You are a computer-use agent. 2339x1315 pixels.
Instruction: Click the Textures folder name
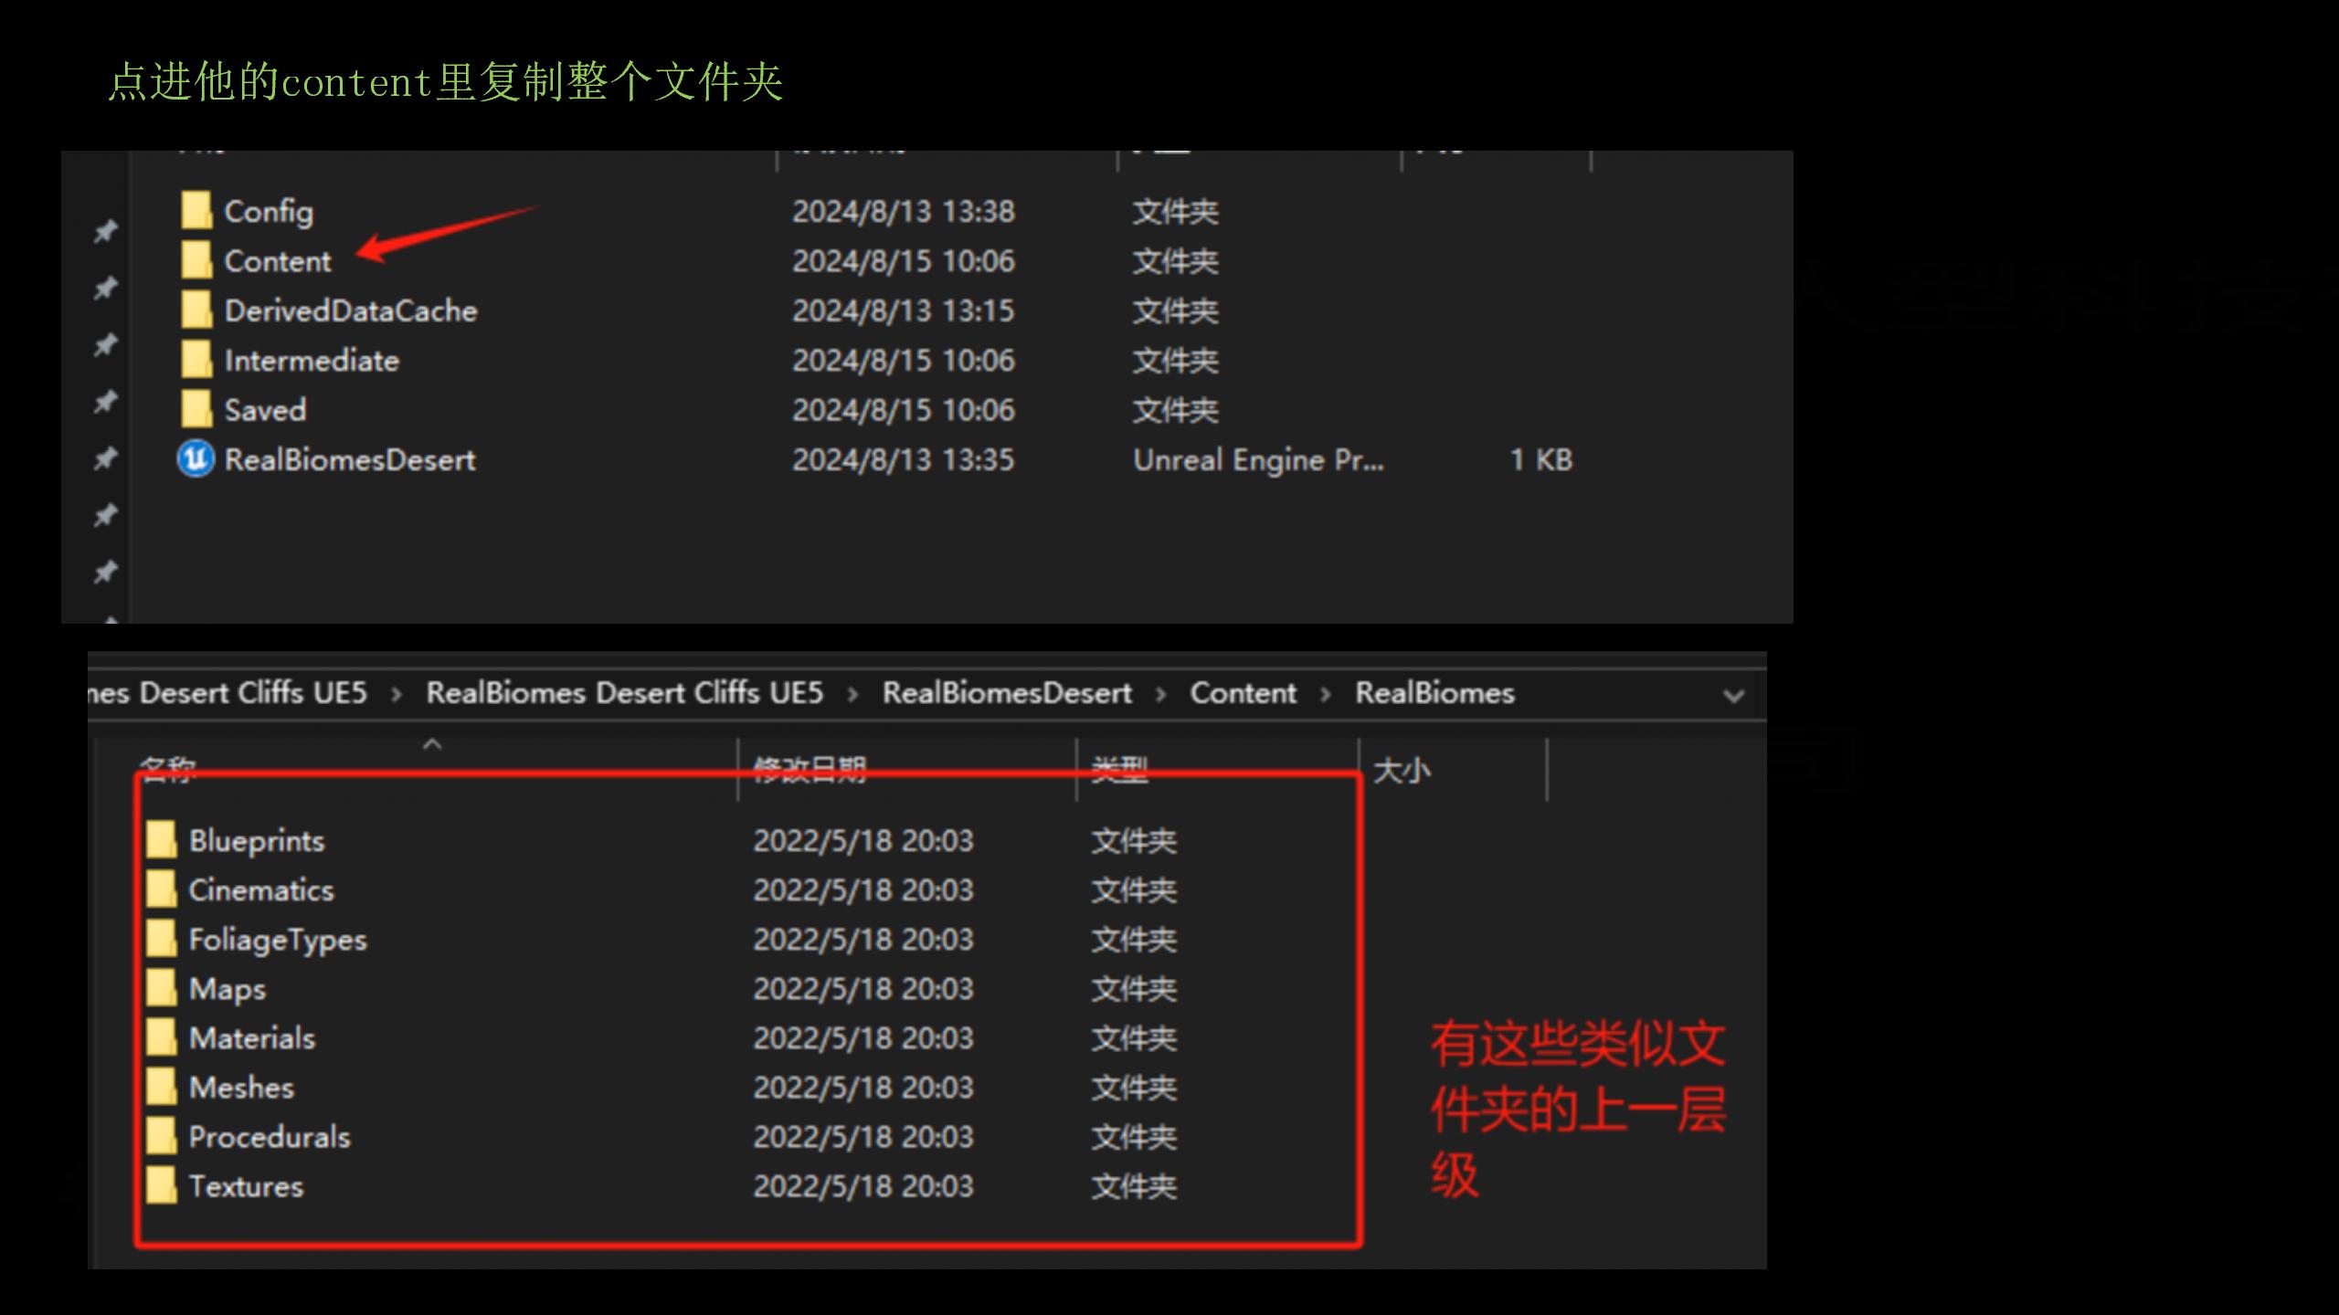click(246, 1186)
